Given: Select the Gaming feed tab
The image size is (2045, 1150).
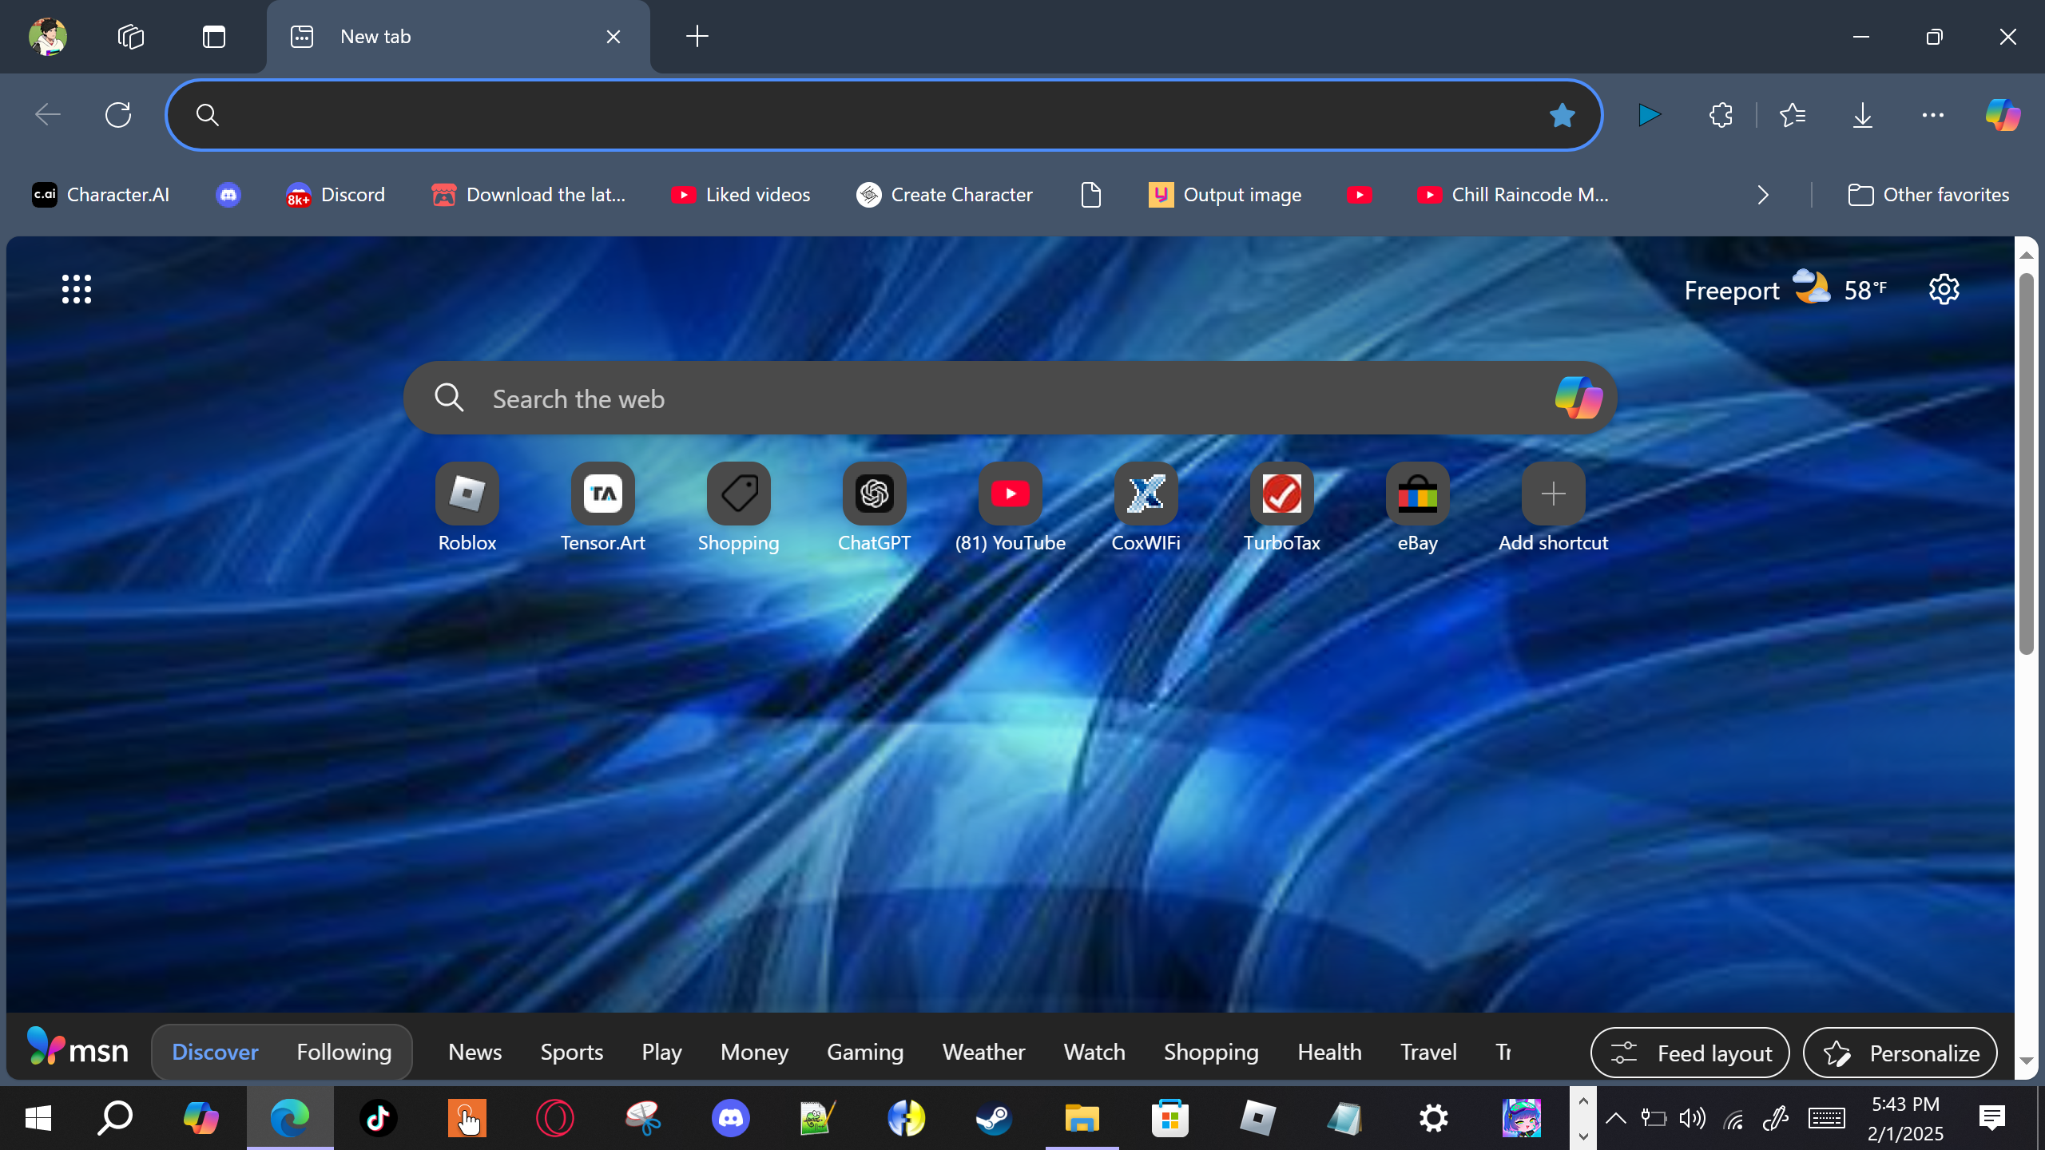Looking at the screenshot, I should point(864,1052).
